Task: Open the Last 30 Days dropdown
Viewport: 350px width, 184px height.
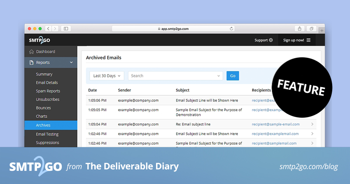Action: click(x=106, y=76)
